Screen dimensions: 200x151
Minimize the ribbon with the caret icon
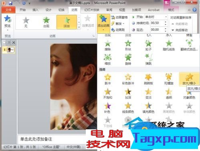[189, 10]
